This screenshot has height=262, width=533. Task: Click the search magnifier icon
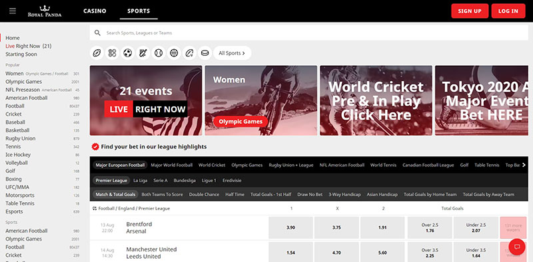click(97, 33)
